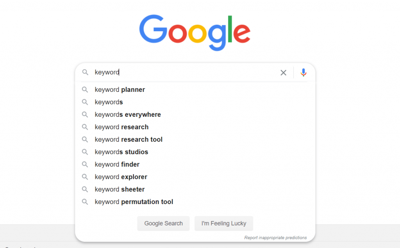The image size is (400, 248).
Task: Choose 'keyword explorer' suggestion
Action: [121, 177]
